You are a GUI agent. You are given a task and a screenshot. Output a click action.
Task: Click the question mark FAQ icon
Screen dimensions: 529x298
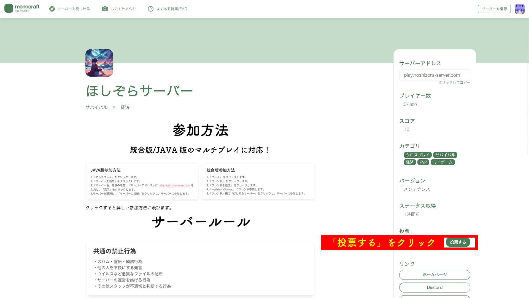coord(150,9)
